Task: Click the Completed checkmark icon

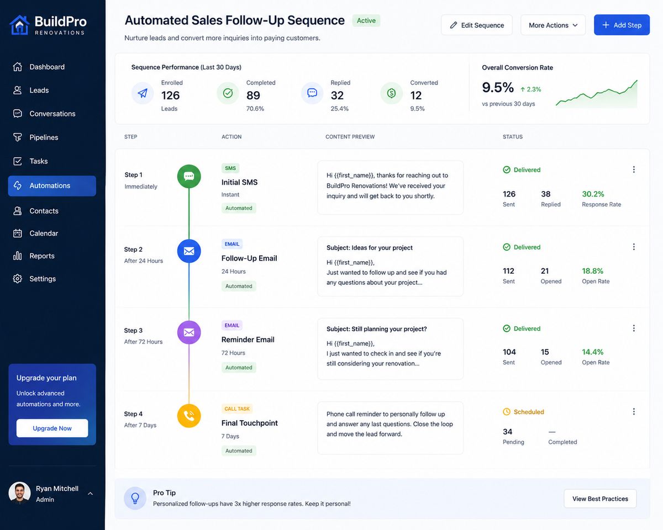Action: pyautogui.click(x=228, y=93)
